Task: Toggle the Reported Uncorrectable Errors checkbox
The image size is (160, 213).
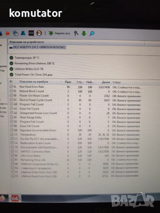Action: [x=12, y=130]
